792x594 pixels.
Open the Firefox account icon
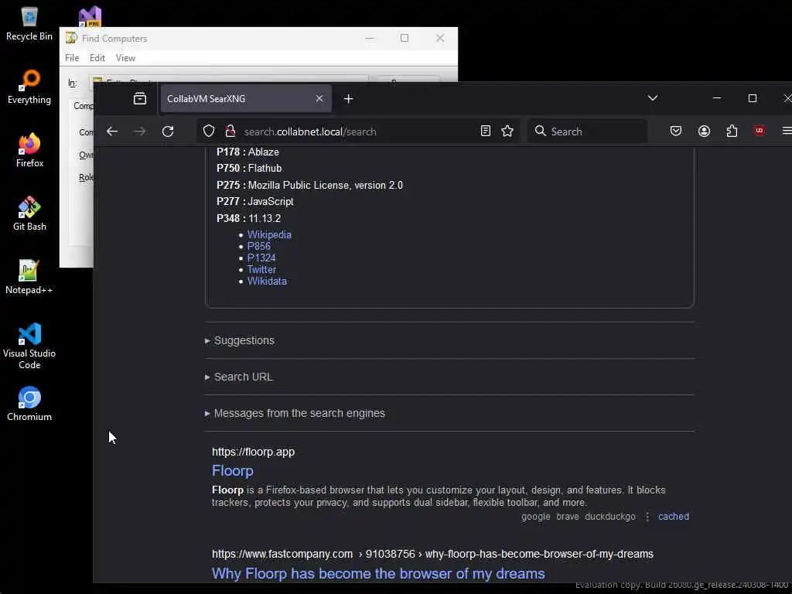tap(704, 131)
